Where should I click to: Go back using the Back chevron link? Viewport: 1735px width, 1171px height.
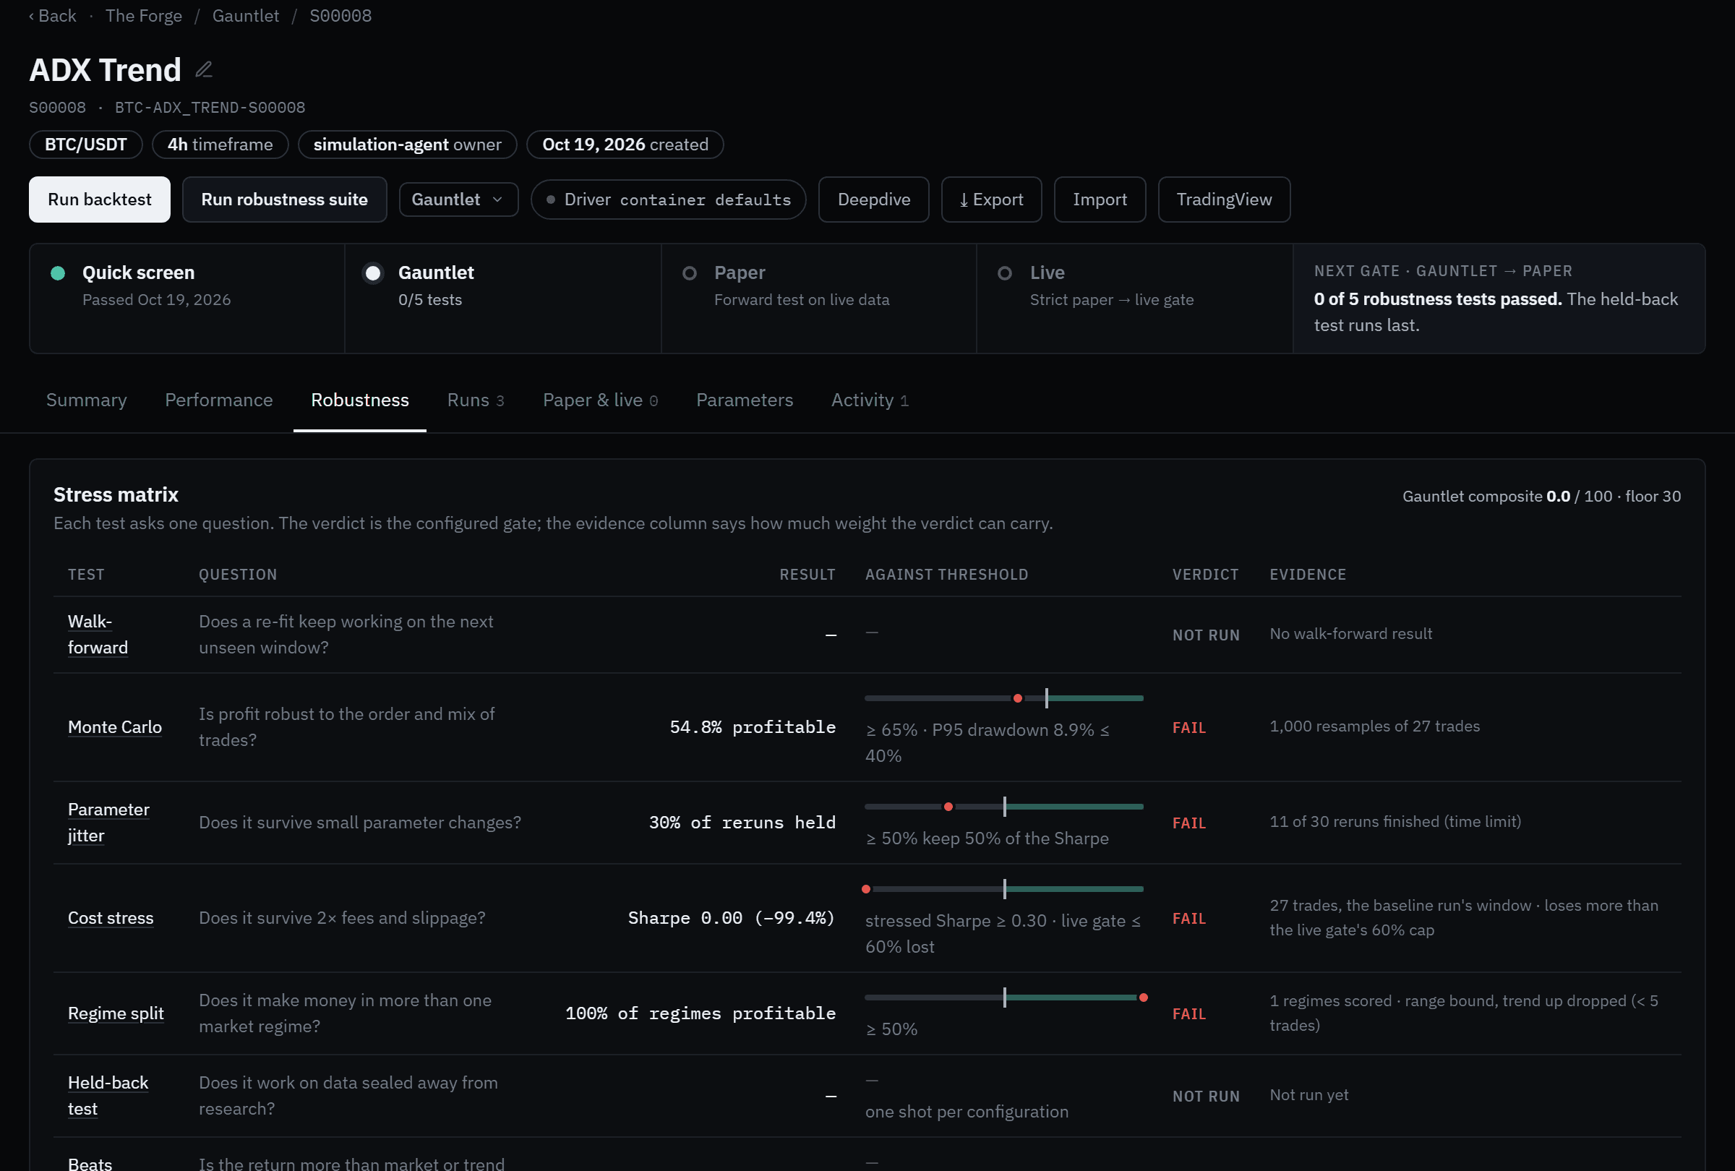53,16
